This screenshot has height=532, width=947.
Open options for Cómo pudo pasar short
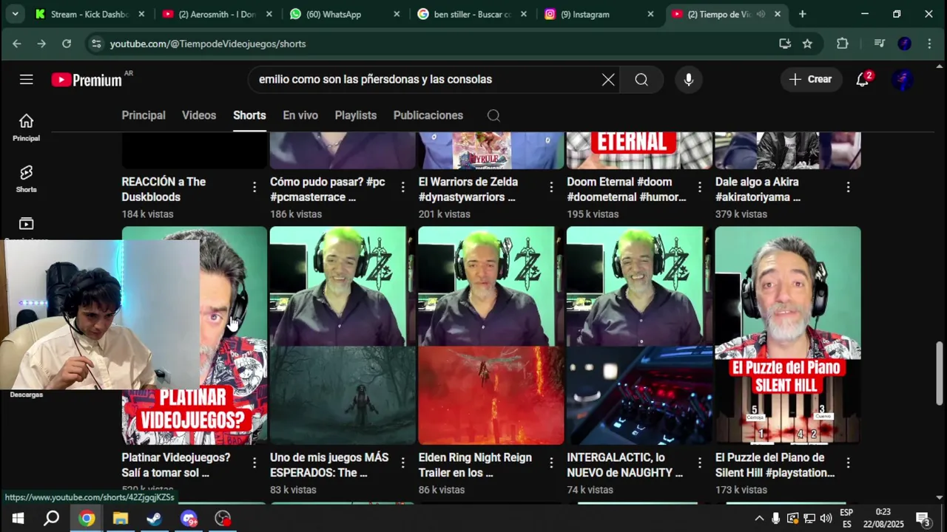point(402,187)
